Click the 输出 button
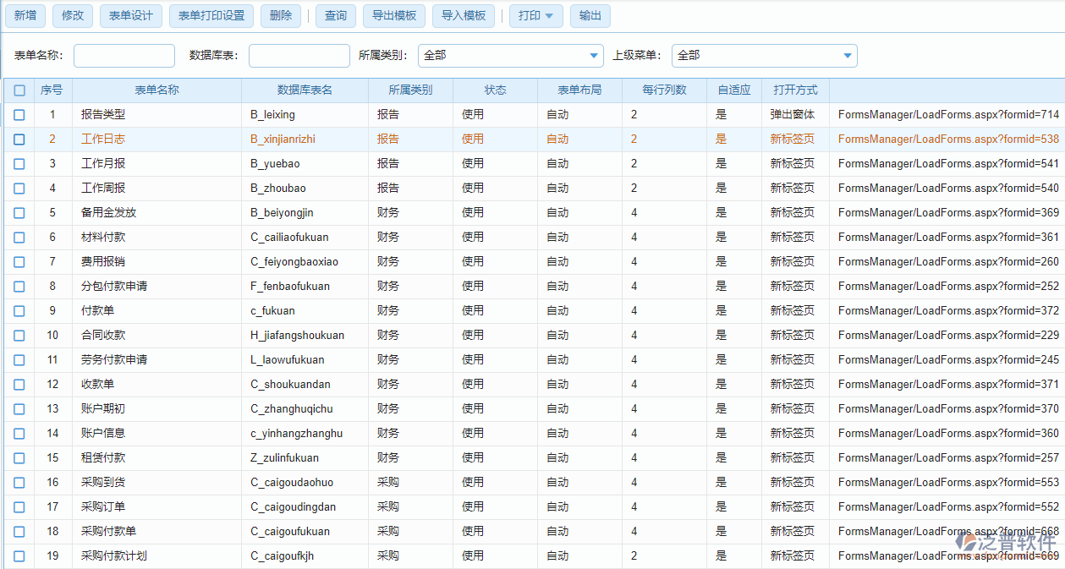The image size is (1065, 569). [590, 15]
